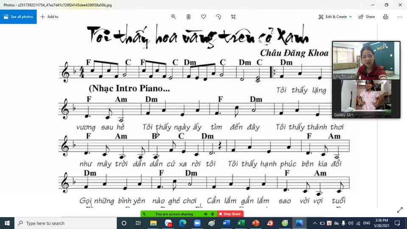Screen dimensions: 407x229
Task: Click microphone icon in system tray
Action: (343, 223)
